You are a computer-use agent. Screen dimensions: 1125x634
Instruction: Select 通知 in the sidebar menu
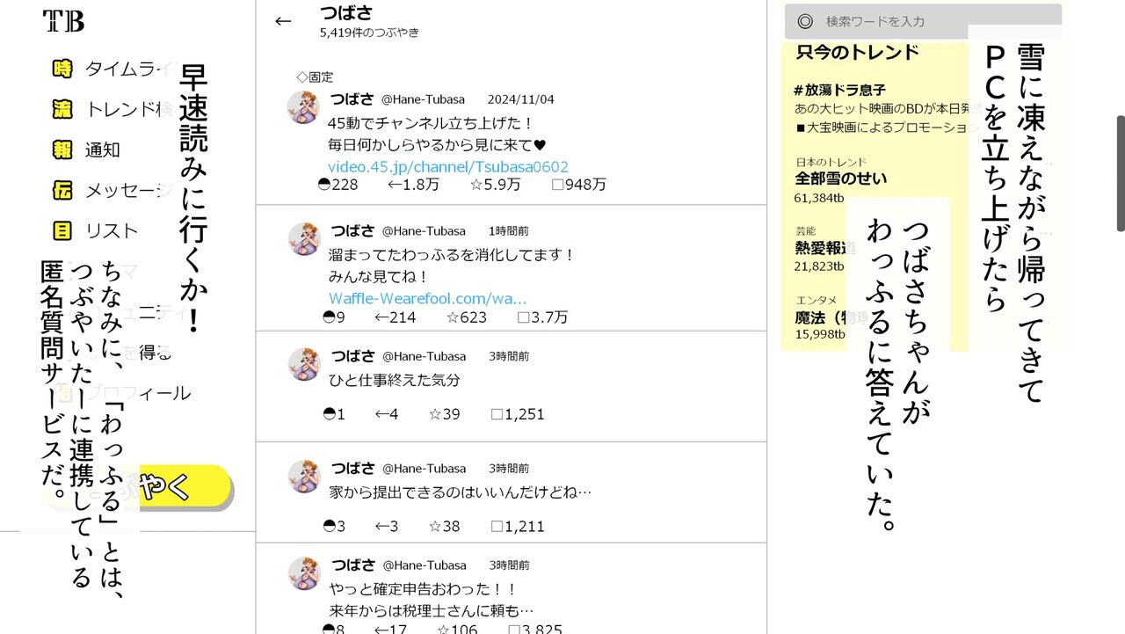point(102,149)
